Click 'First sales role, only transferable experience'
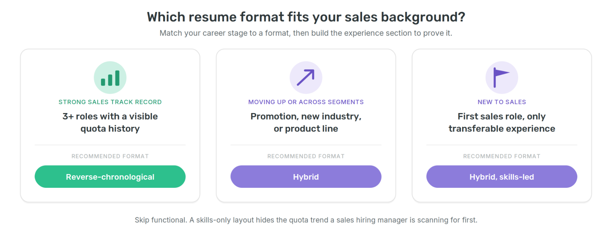612x235 pixels. tap(501, 123)
